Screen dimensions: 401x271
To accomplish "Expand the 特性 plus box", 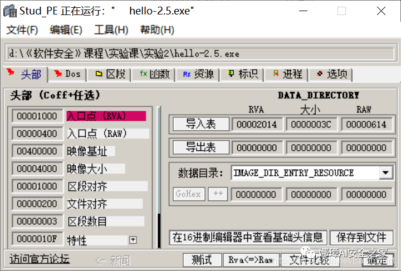I will 133,240.
